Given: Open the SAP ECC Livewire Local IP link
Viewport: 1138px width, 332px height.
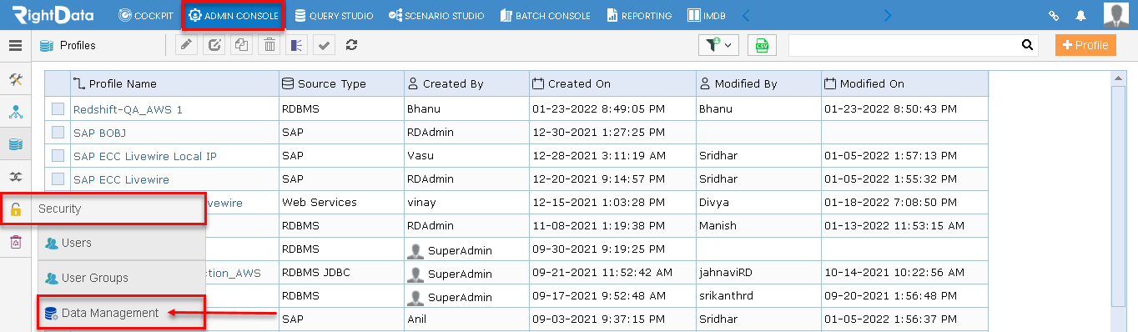Looking at the screenshot, I should 145,156.
